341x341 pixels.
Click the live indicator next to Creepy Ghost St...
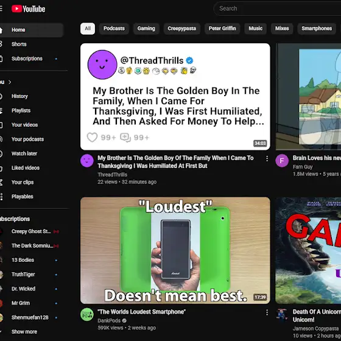(x=56, y=231)
